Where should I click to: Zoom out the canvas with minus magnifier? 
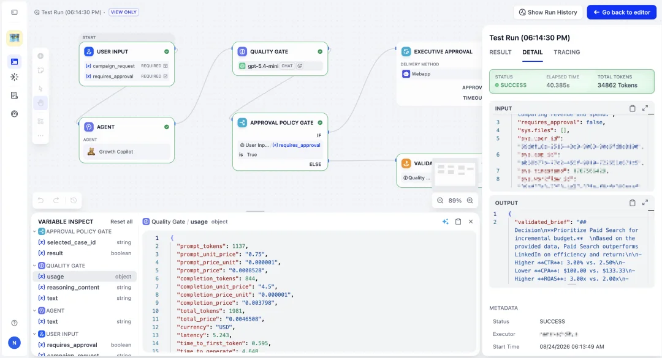440,201
